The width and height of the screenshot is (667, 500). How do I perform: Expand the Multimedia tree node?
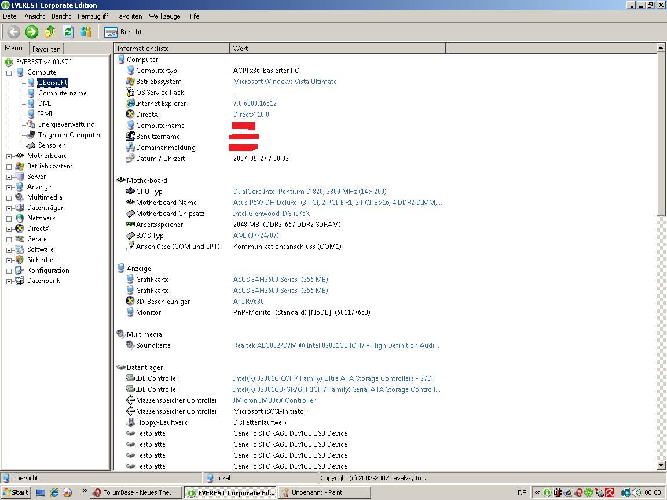click(9, 198)
